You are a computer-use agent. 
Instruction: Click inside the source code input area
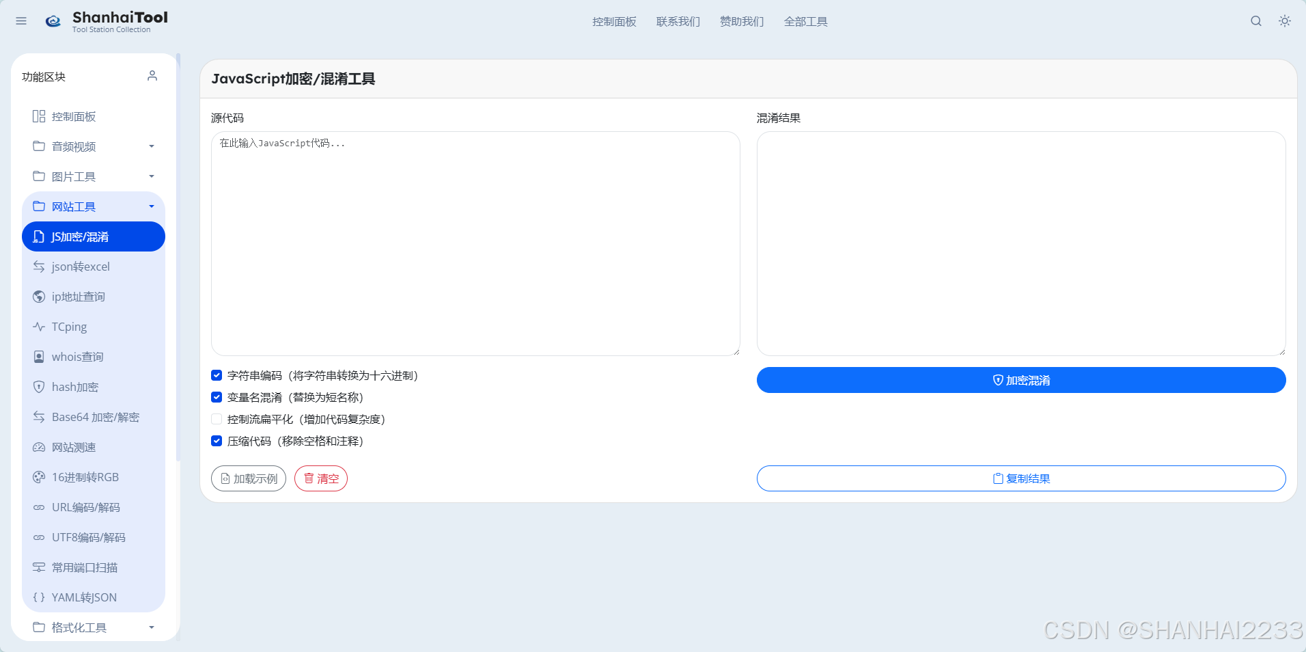point(475,243)
